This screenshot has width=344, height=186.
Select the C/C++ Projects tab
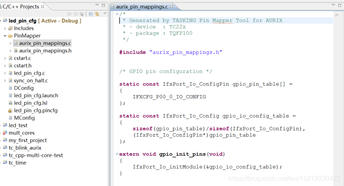coord(21,7)
